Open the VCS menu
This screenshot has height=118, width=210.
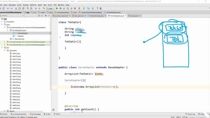55,5
